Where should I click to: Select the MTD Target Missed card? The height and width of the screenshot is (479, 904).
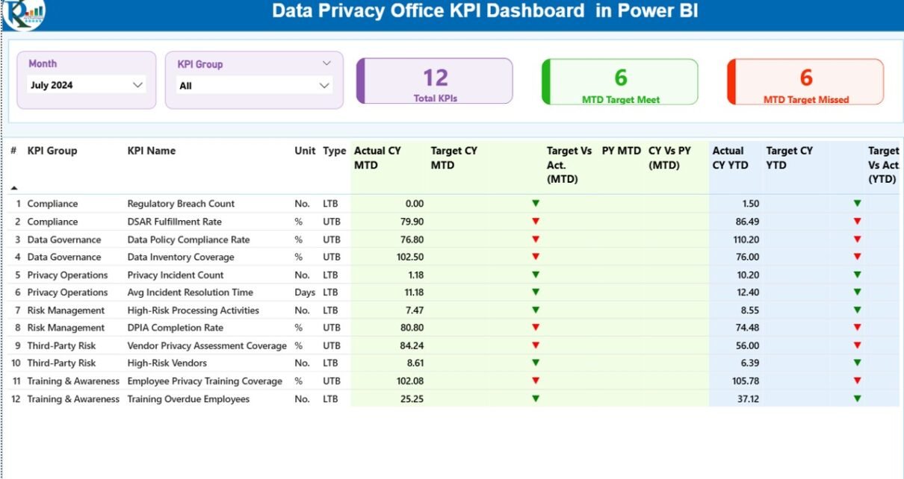coord(805,81)
